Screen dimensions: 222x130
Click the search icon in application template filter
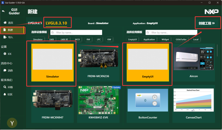pos(148,33)
